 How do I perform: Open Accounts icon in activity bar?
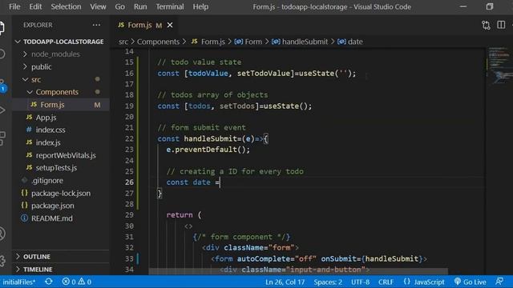[2, 234]
